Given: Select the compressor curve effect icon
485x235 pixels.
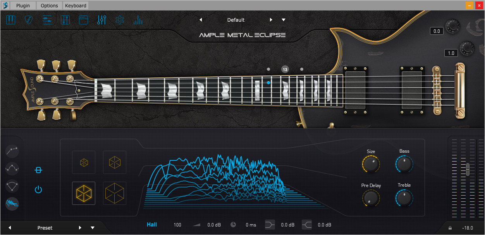Looking at the screenshot, I should 12,150.
